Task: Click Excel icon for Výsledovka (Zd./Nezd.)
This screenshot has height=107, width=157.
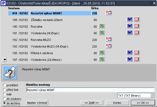Action: 102,59
